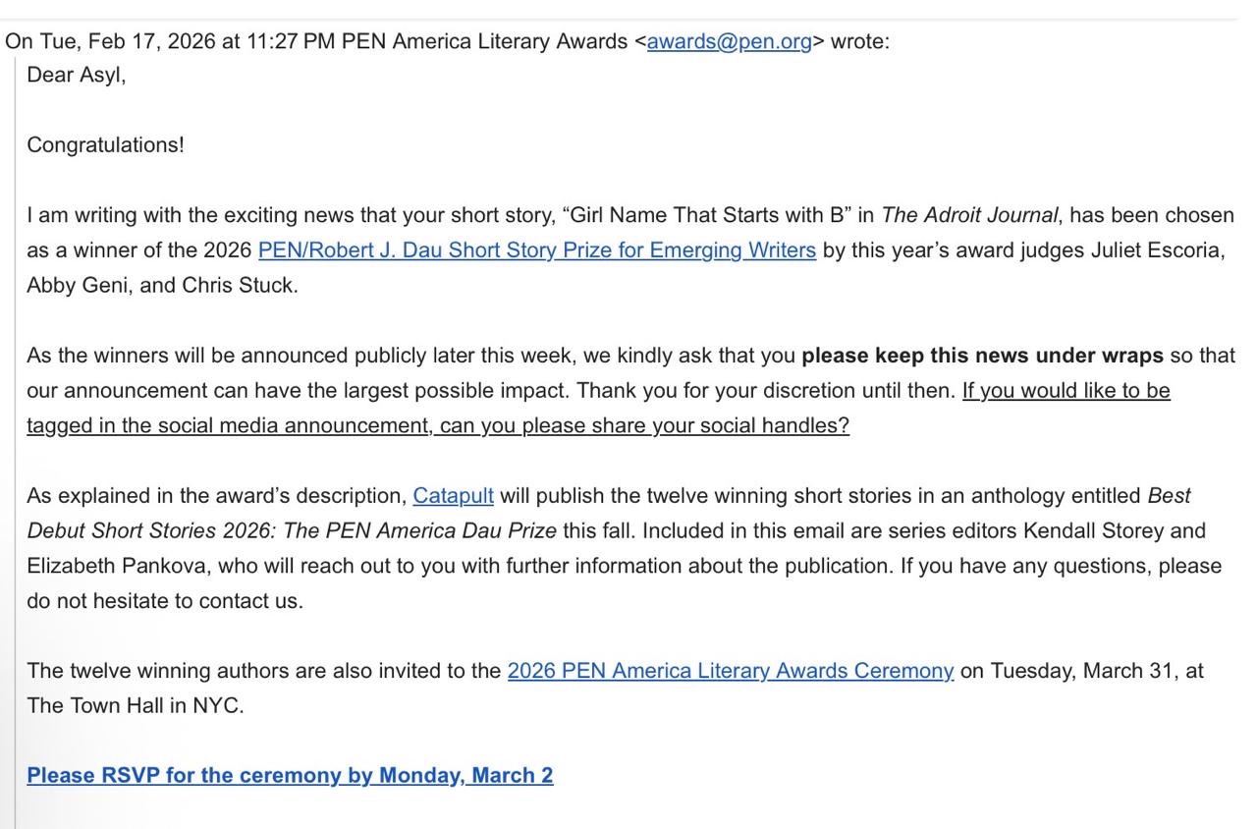Click the awards@pen.org email address link
The width and height of the screenshot is (1257, 829).
[729, 41]
